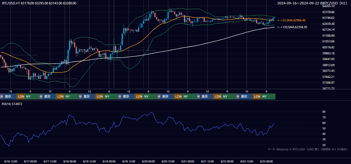351x164 pixels.
Task: Select the 9/22 12:00 time label
Action: click(247, 161)
